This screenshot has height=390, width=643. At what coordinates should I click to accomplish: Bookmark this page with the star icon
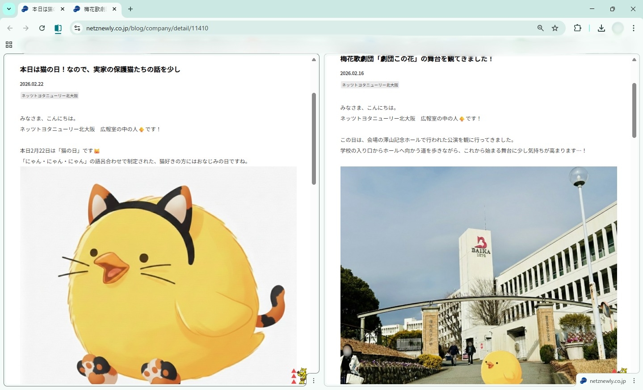pos(555,28)
